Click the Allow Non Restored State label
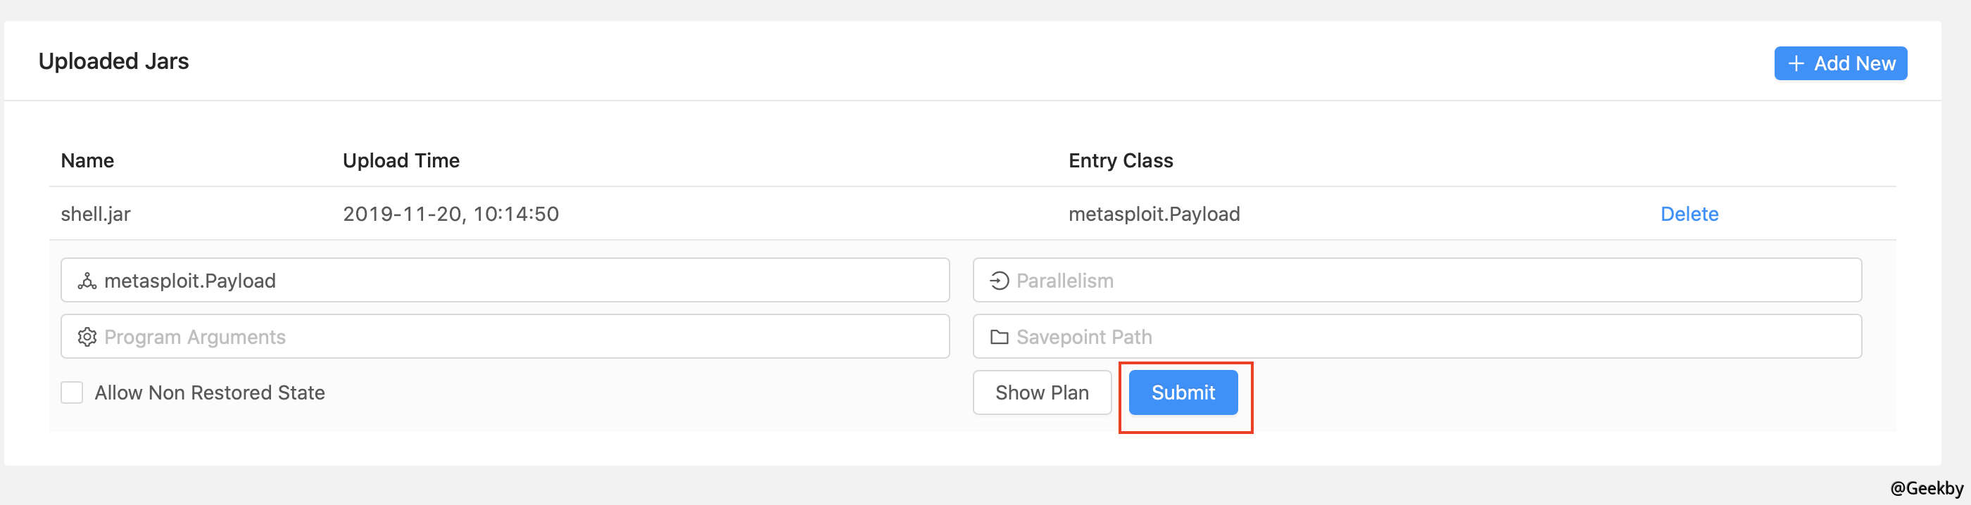This screenshot has width=1971, height=505. 210,392
